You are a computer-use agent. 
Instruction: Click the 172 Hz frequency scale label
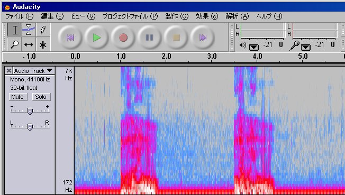coord(67,186)
